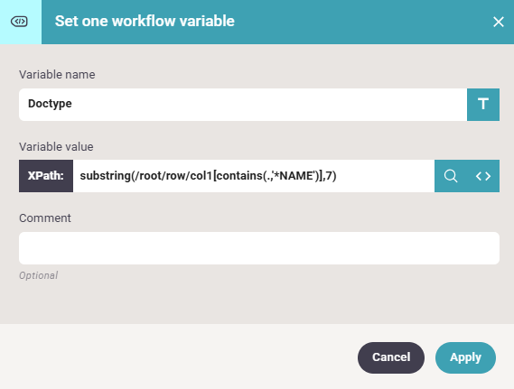
Task: Click the word substring in the XPath expression
Action: point(105,176)
